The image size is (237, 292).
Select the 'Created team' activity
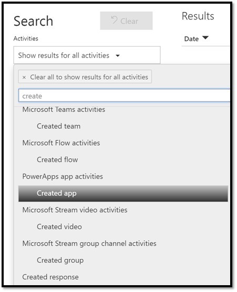tap(59, 126)
